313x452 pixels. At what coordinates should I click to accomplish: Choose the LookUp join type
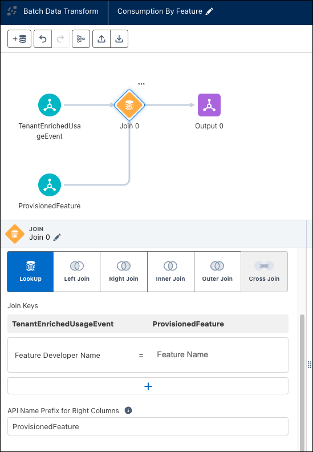pos(30,272)
